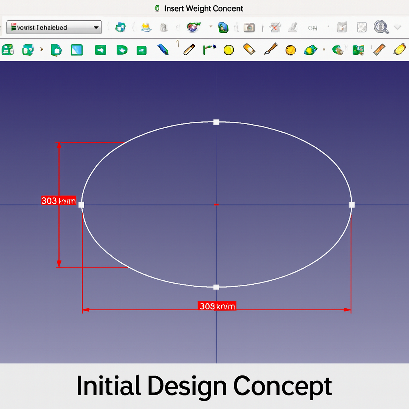The width and height of the screenshot is (409, 409).
Task: Click the red X delete icon
Action: click(x=275, y=28)
